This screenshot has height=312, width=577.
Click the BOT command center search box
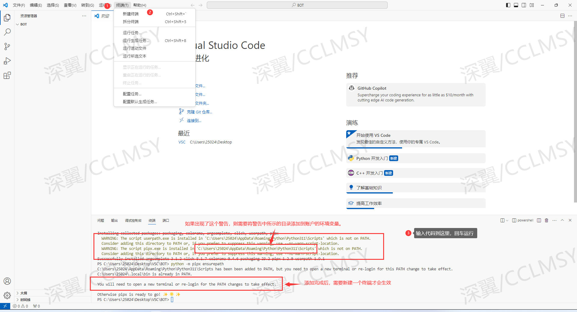(297, 5)
